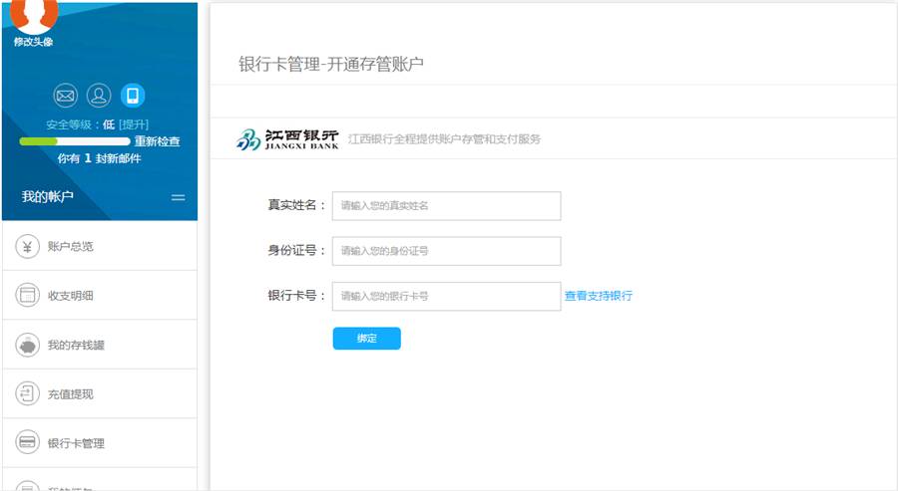Open the 查看支持银行 link
The image size is (898, 491).
(x=599, y=296)
